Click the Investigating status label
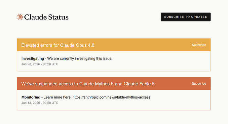The height and width of the screenshot is (124, 228). pyautogui.click(x=33, y=59)
